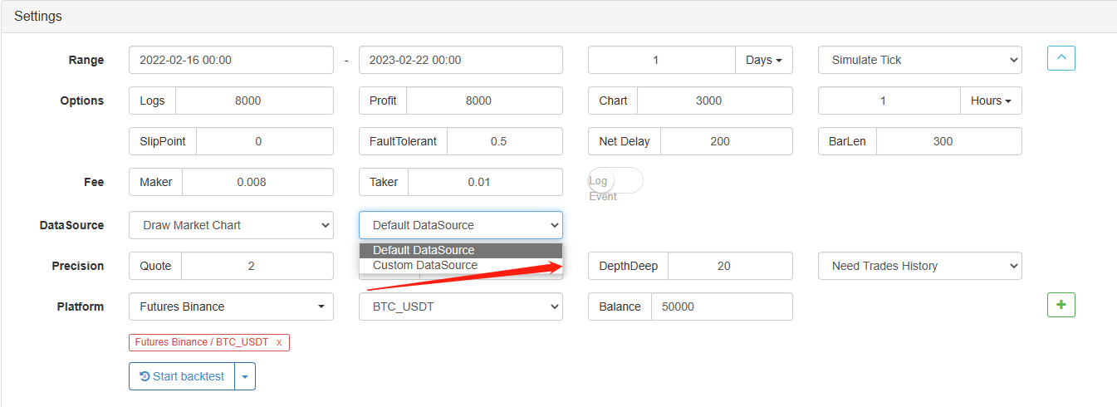1117x407 pixels.
Task: Open the BTC_USDT trading pair selector
Action: point(460,306)
